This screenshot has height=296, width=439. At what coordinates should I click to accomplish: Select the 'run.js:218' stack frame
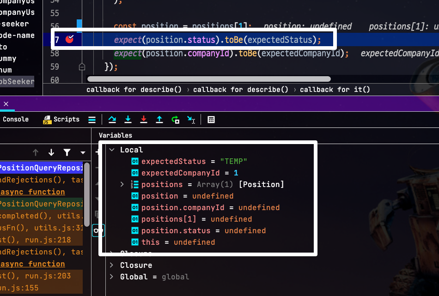click(x=42, y=240)
